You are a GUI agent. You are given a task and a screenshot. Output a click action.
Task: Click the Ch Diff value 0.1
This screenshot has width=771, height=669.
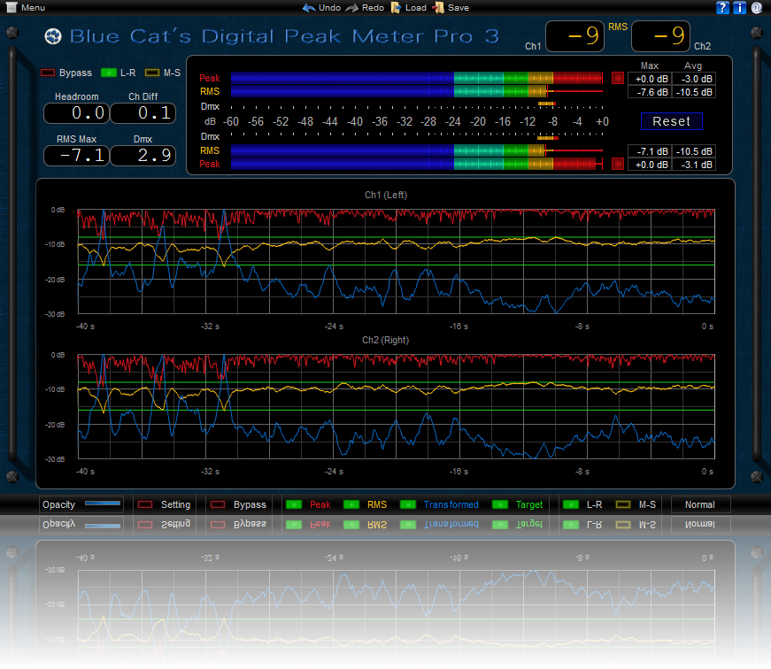(143, 113)
